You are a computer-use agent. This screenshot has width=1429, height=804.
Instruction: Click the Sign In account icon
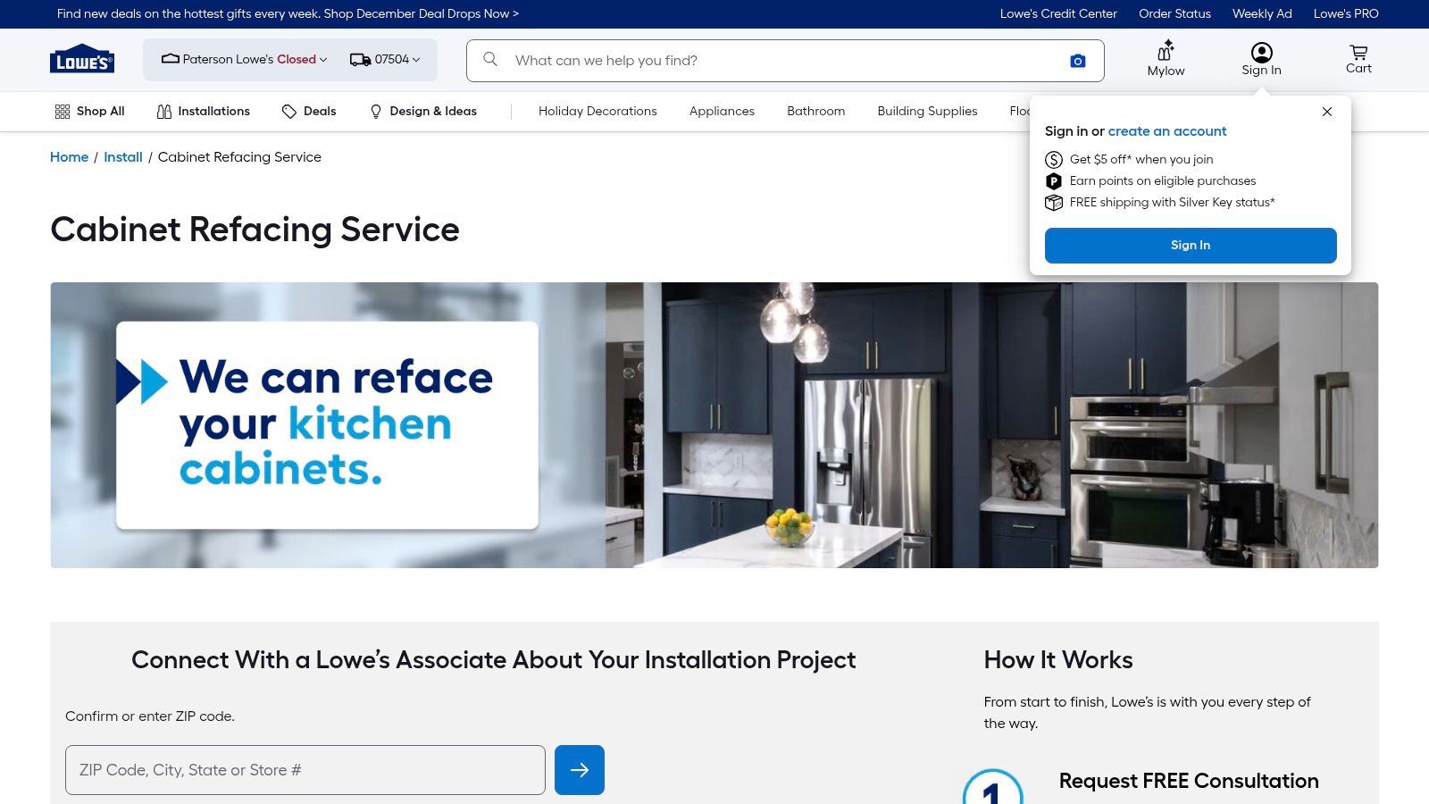[1261, 50]
